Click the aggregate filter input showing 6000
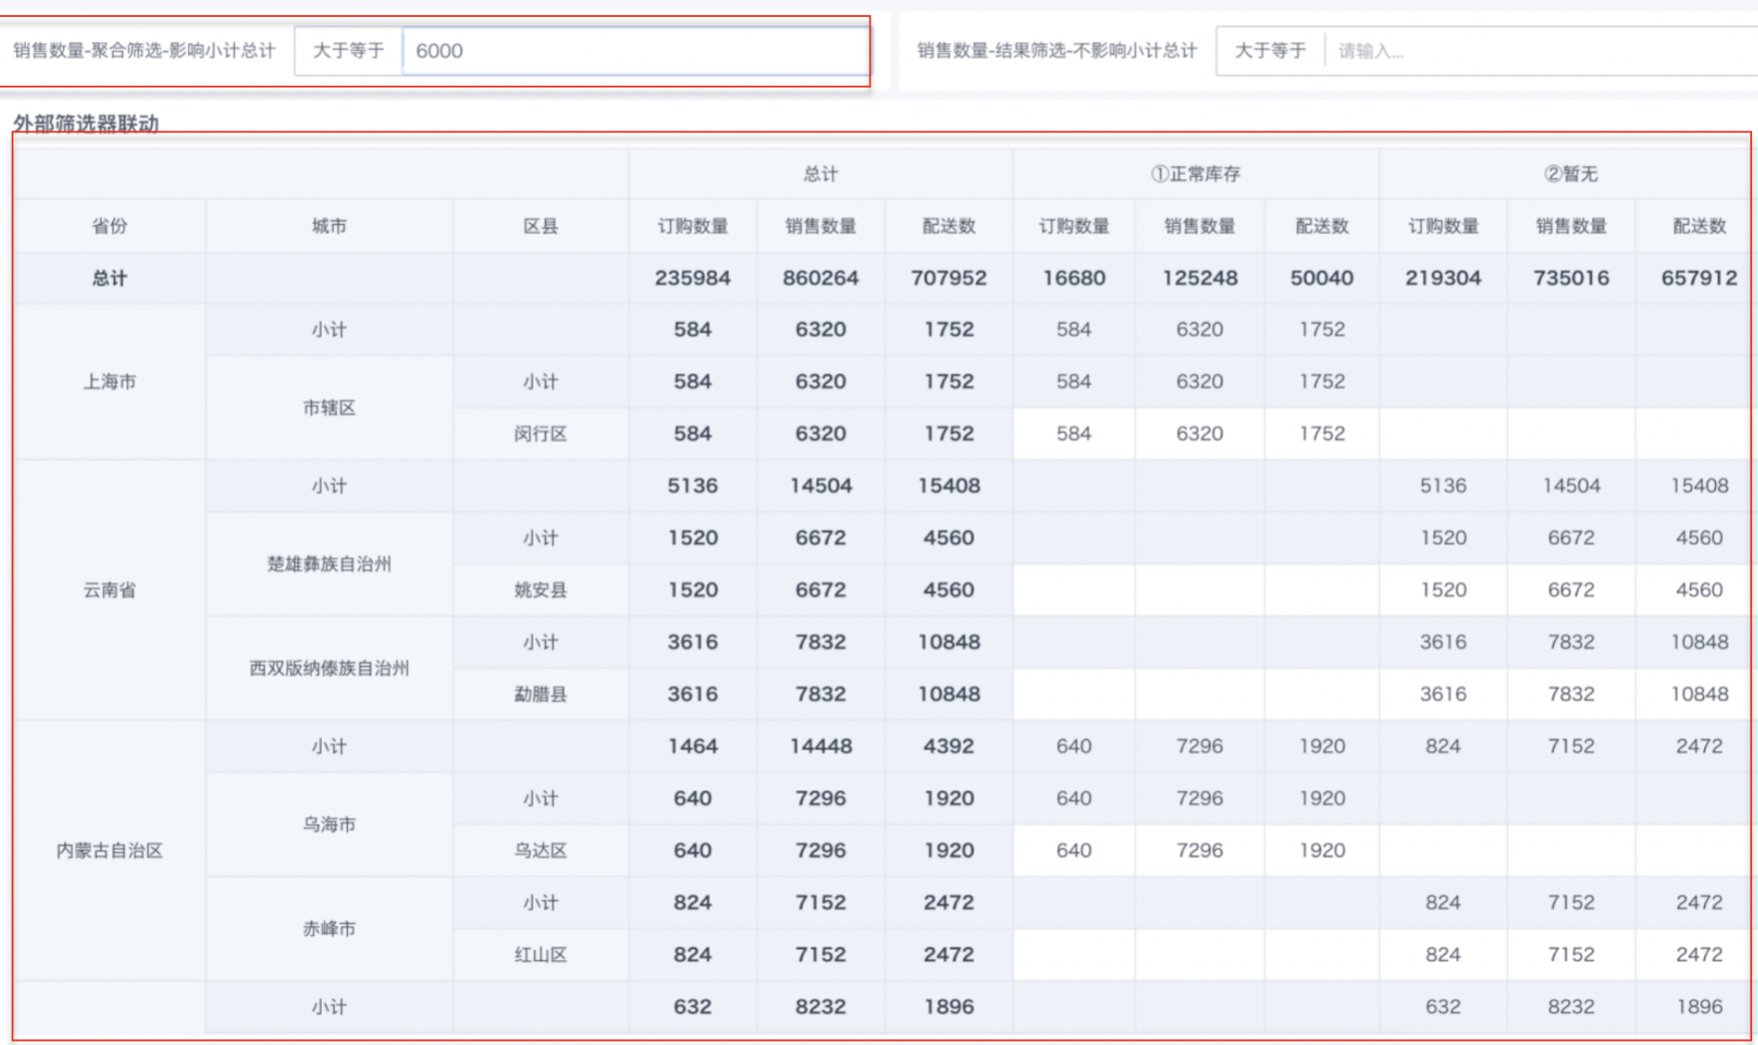Viewport: 1758px width, 1045px height. click(632, 51)
